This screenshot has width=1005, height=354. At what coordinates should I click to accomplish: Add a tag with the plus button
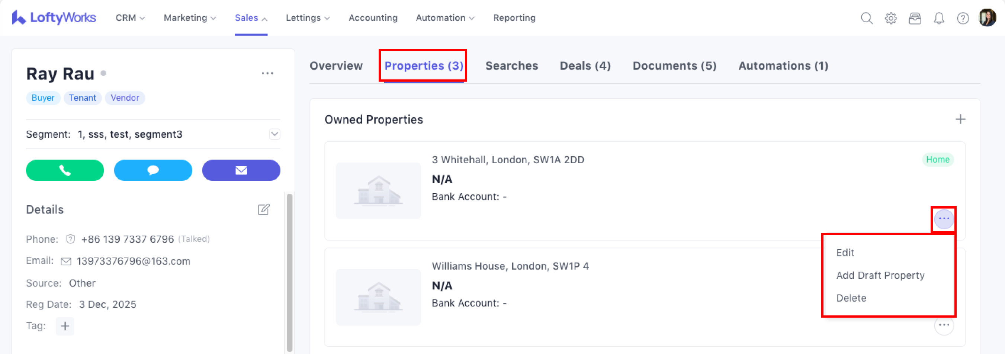(65, 326)
